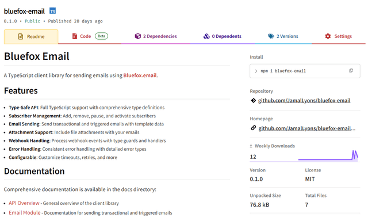Click the weekly downloads sparkline chart
This screenshot has width=368, height=217.
328,156
